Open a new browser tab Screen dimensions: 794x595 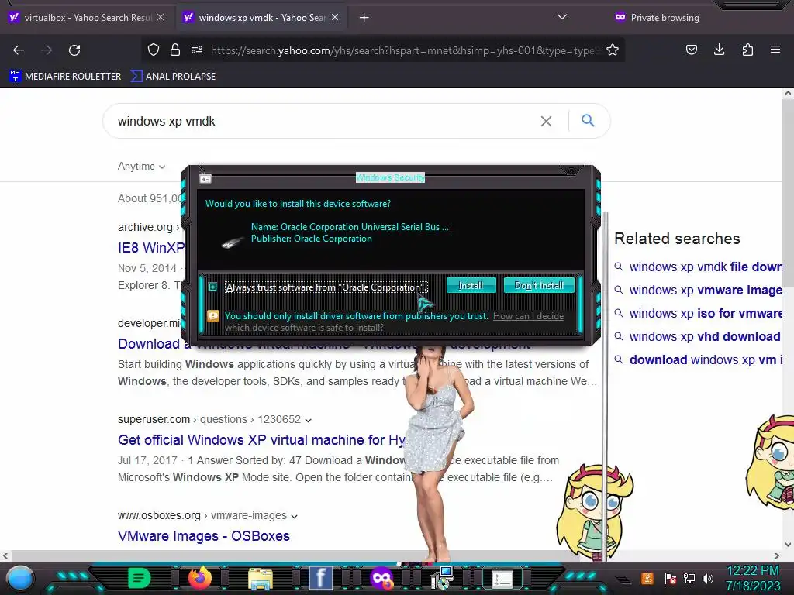pos(364,18)
